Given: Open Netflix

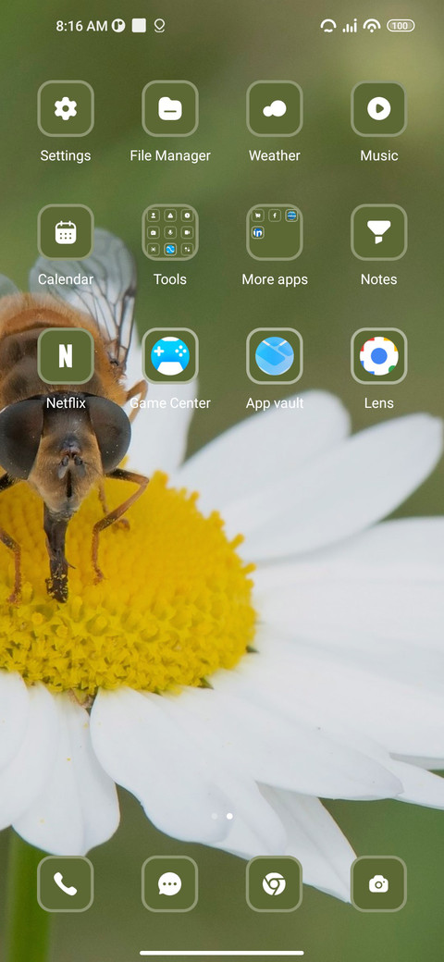Looking at the screenshot, I should coord(66,356).
